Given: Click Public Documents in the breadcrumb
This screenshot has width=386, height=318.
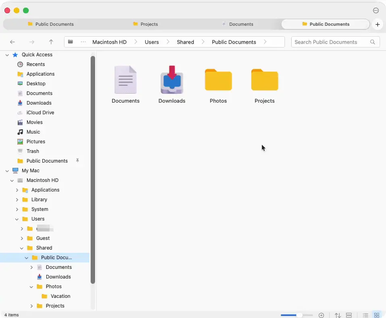Looking at the screenshot, I should (234, 42).
